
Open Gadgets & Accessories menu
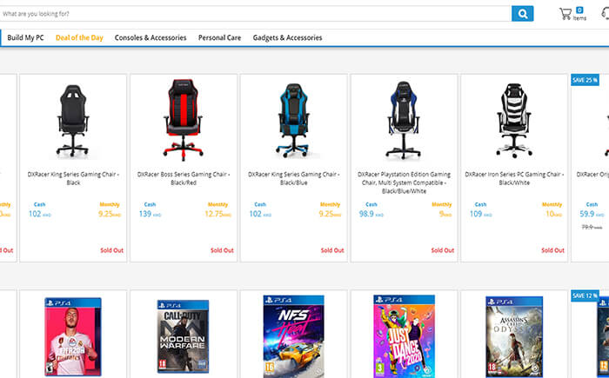pyautogui.click(x=287, y=37)
